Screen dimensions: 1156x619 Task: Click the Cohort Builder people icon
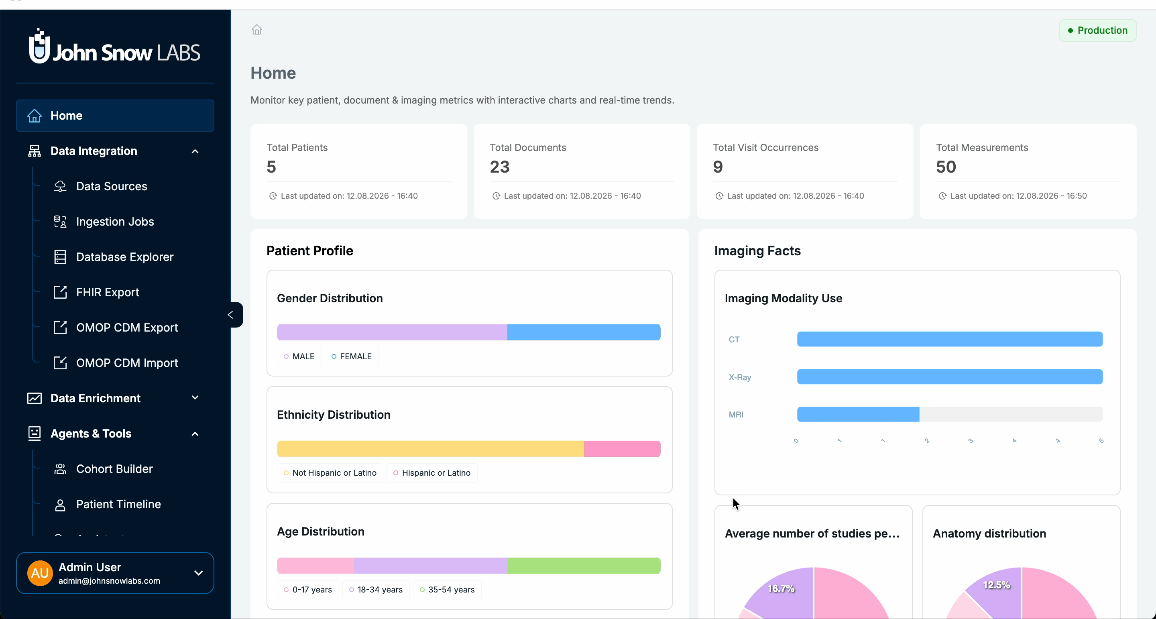(60, 469)
